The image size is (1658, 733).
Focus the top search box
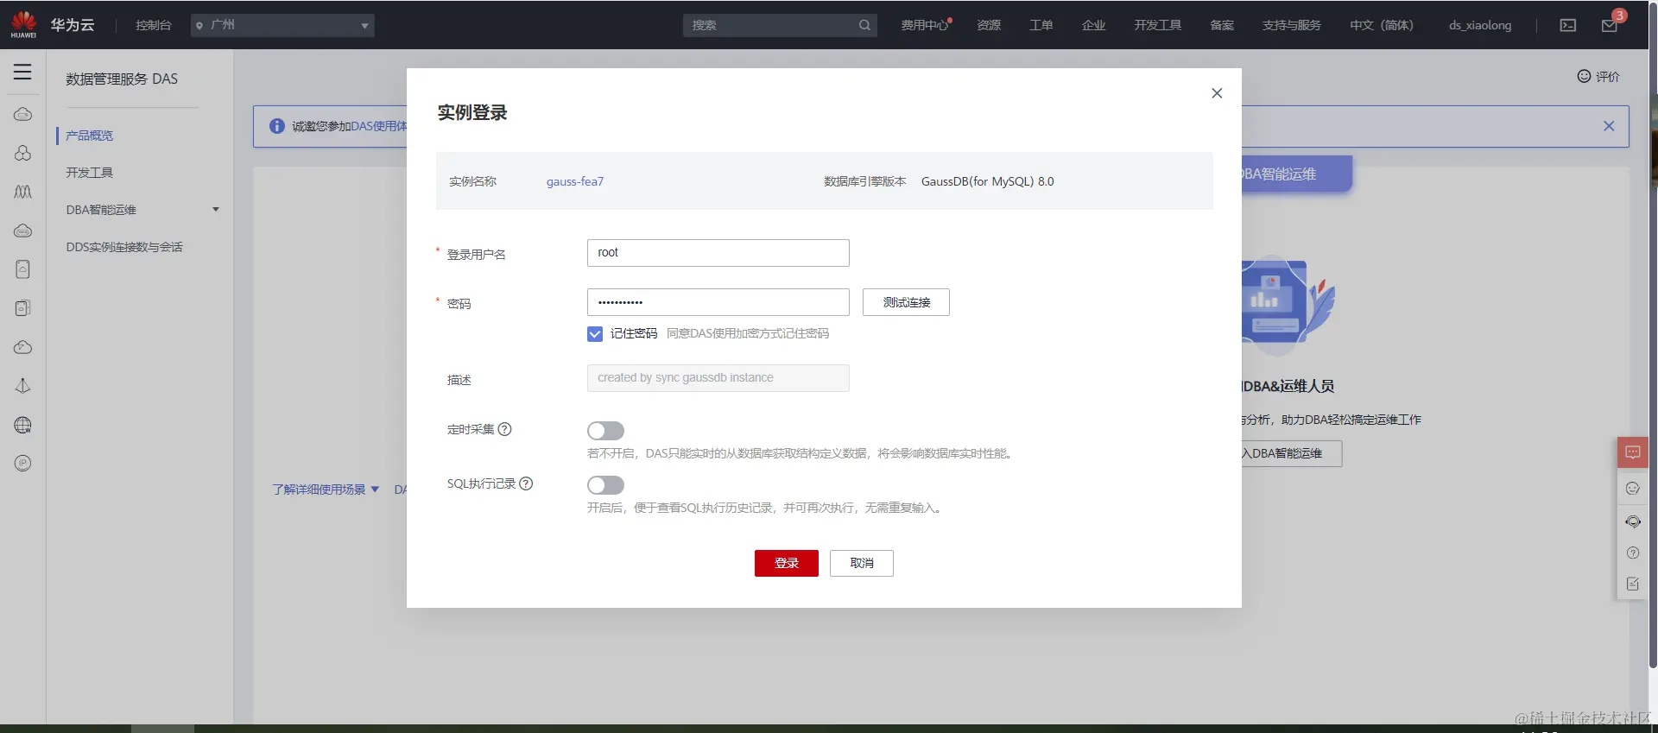click(780, 25)
